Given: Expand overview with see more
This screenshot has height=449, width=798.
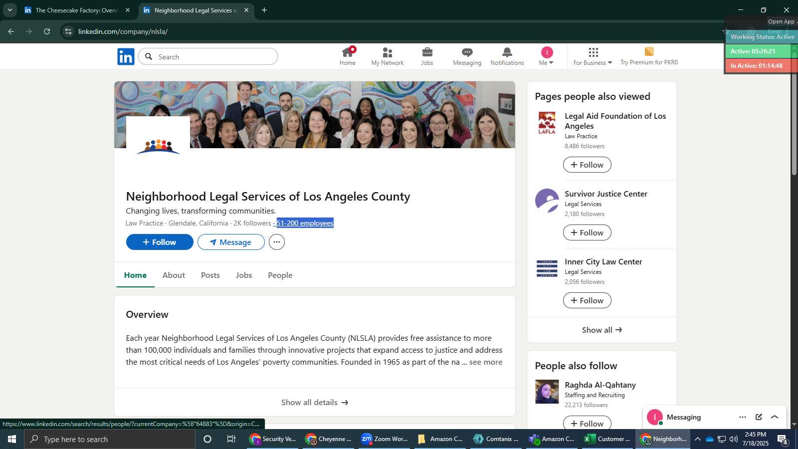Looking at the screenshot, I should [x=486, y=362].
